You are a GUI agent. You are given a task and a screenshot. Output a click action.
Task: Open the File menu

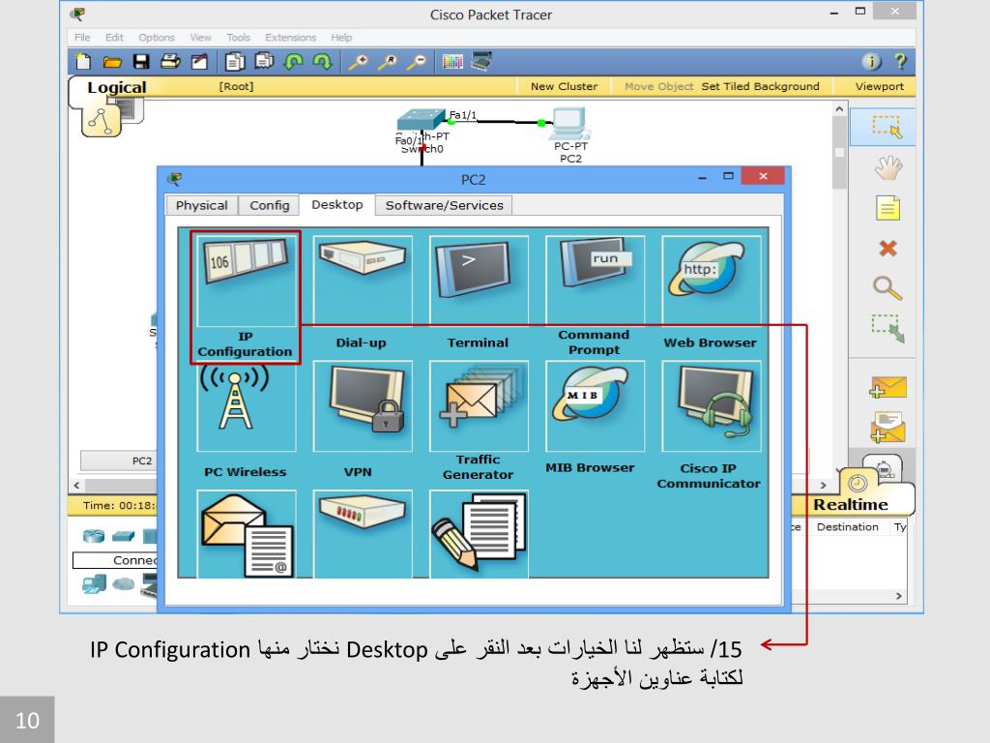pos(82,38)
